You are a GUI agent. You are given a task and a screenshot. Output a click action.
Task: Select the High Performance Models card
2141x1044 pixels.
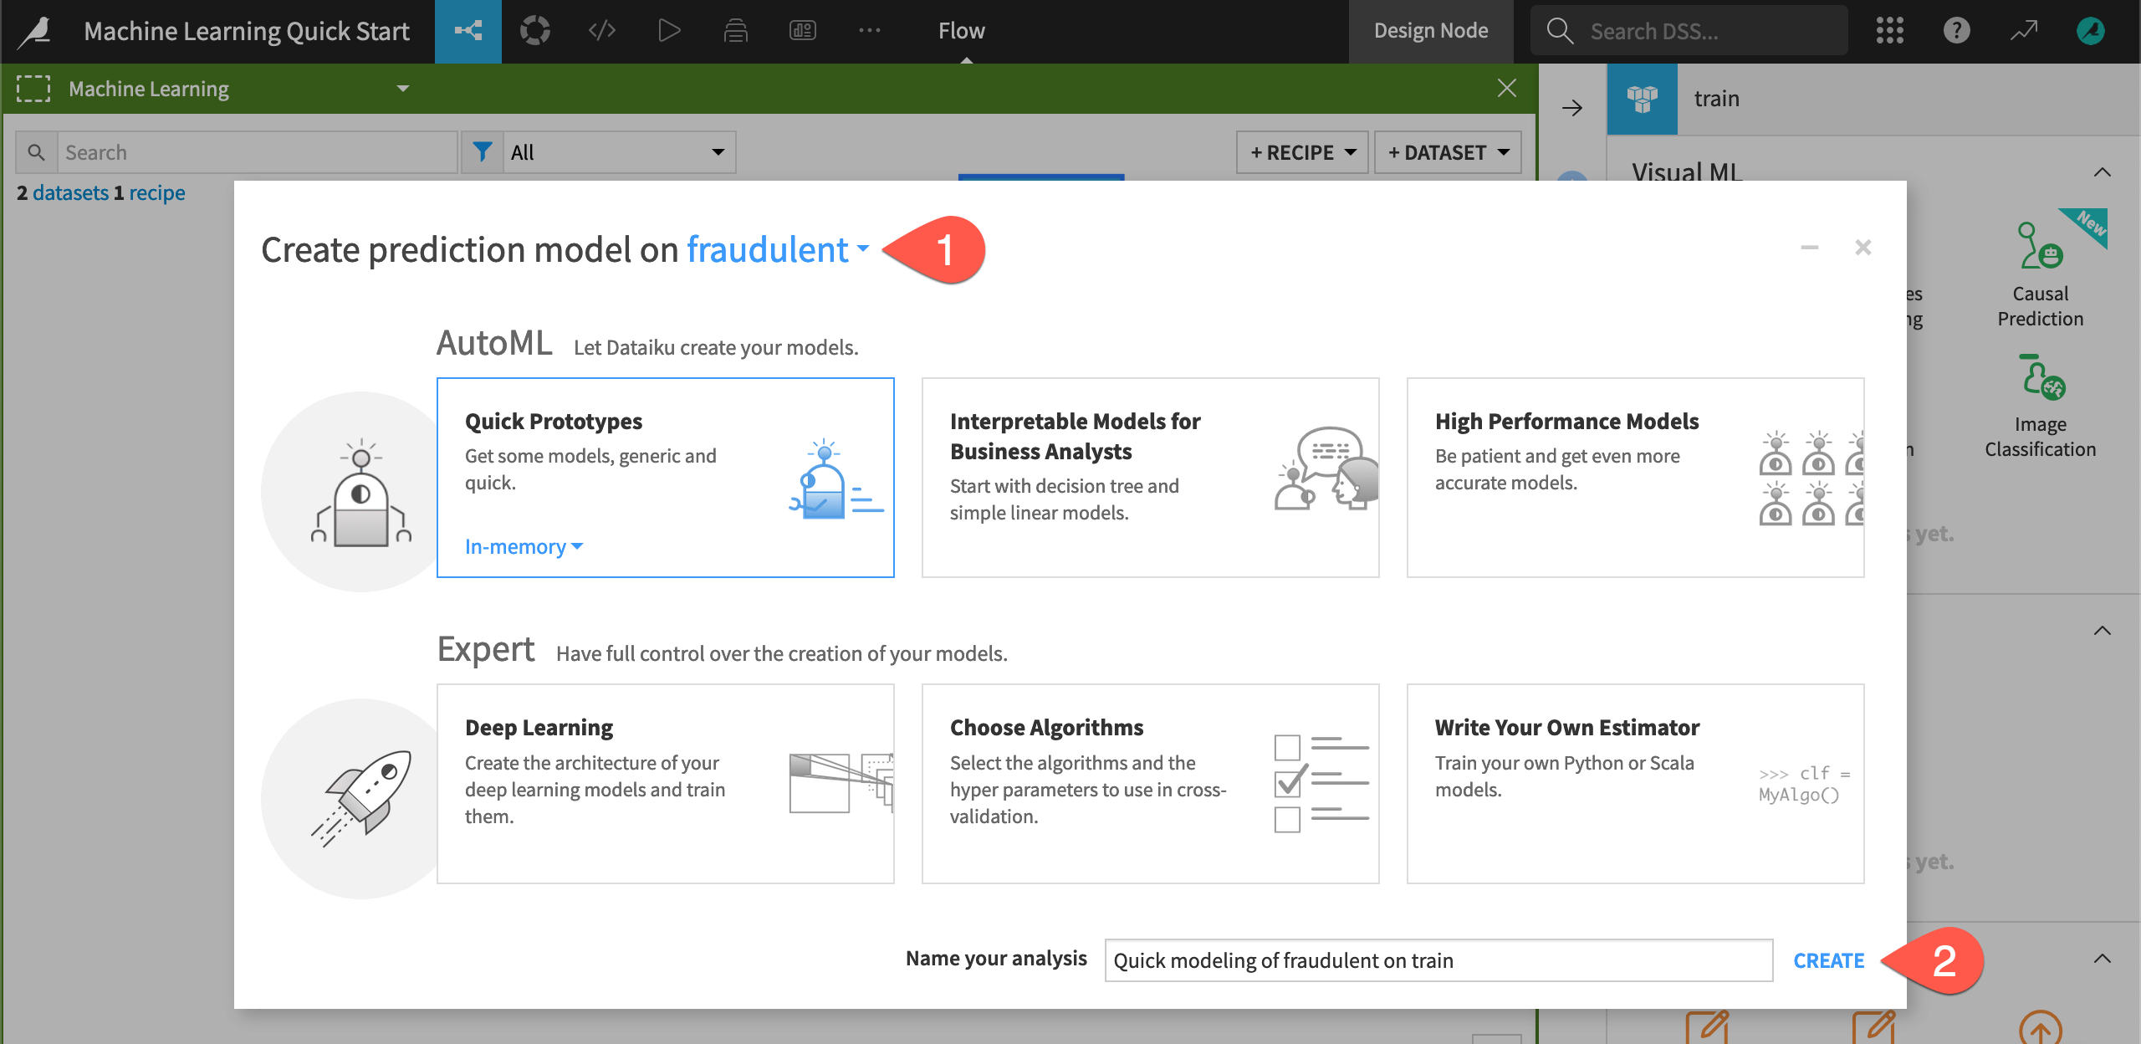1636,478
